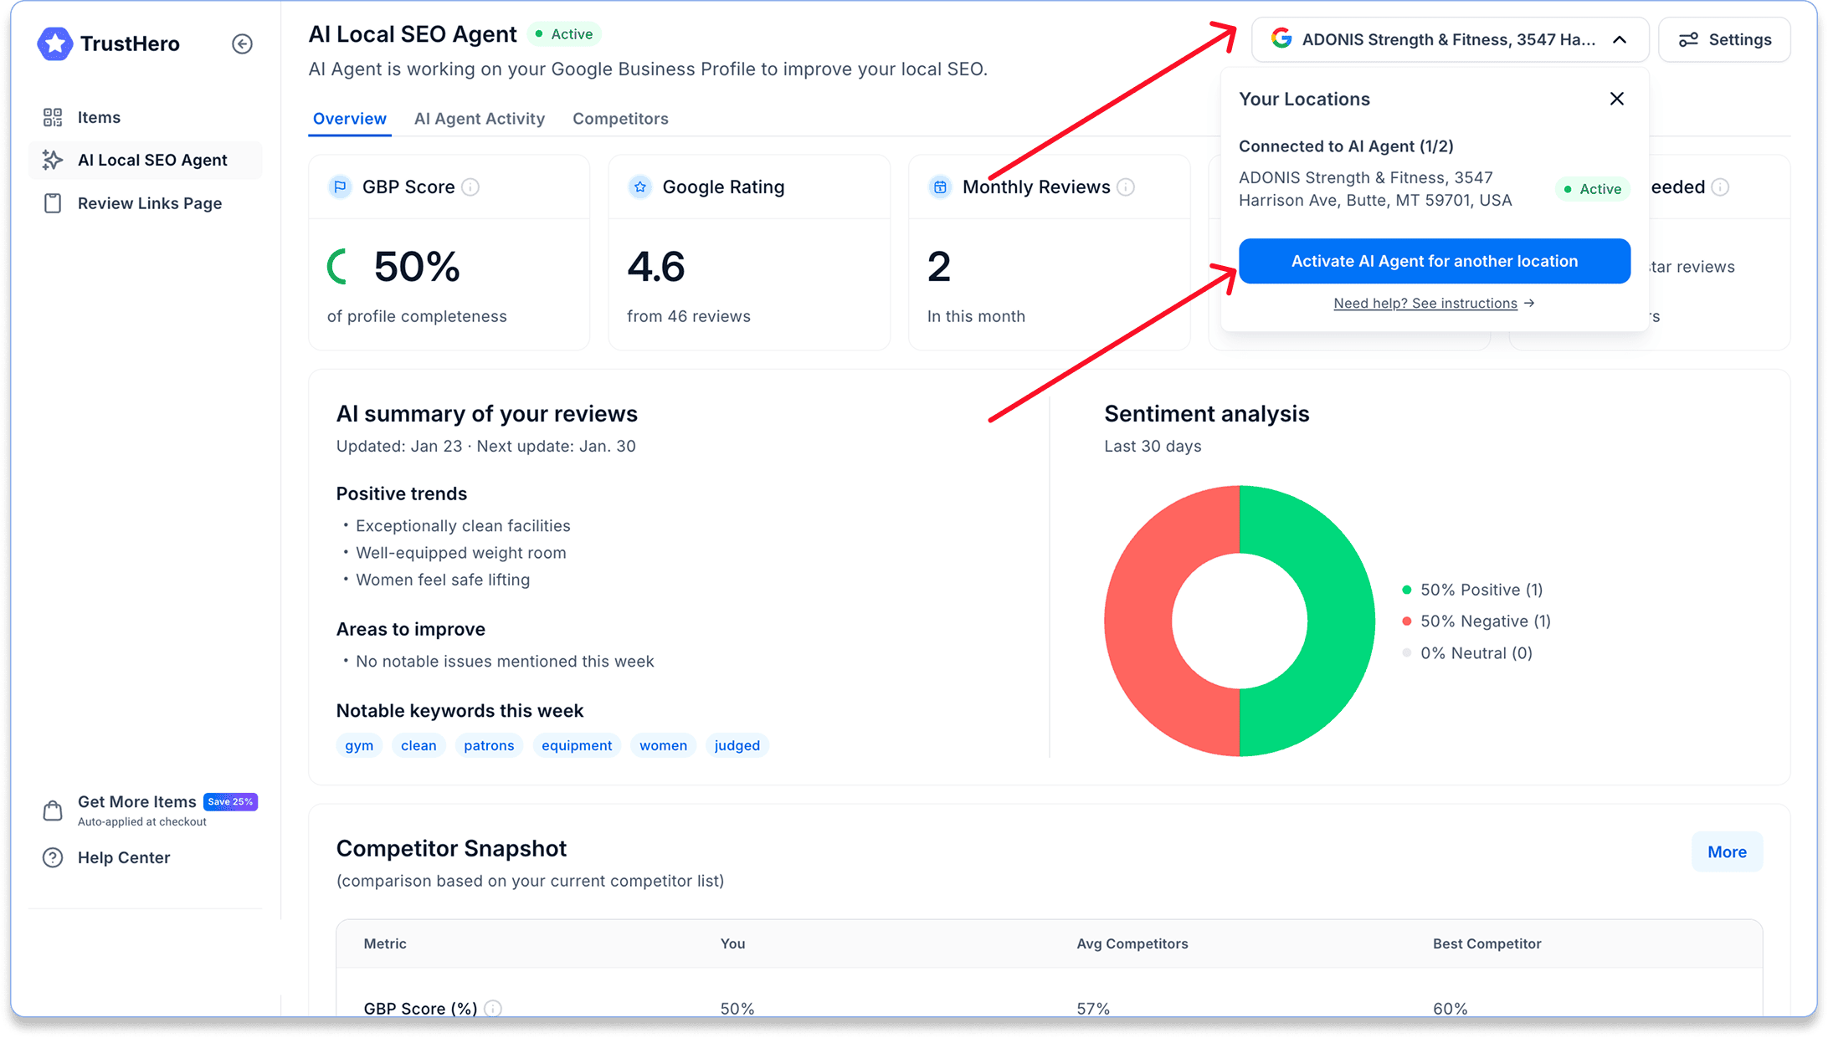Screen dimensions: 1828x1038
Task: Open Items in the sidebar
Action: (x=99, y=117)
